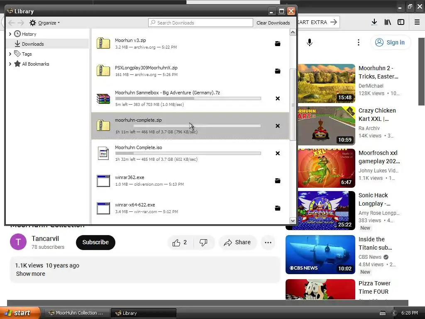Click the Moorhuhn Complete.iso progress bar
425x319 pixels.
click(188, 153)
